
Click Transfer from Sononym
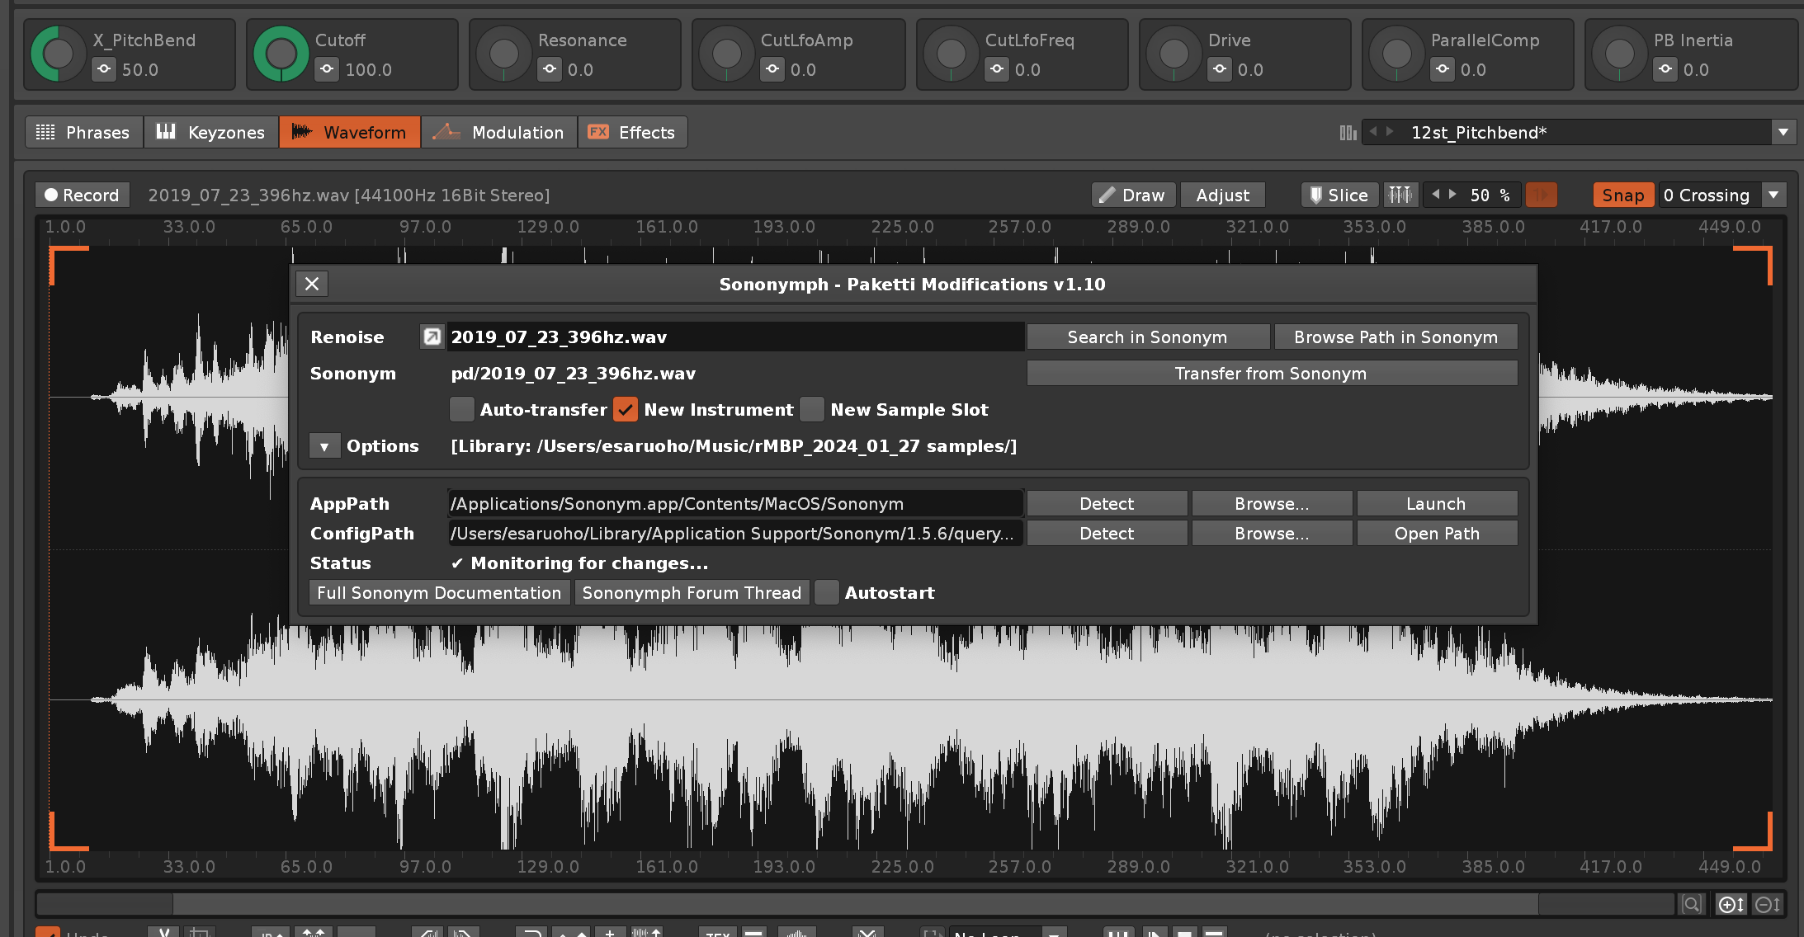point(1271,373)
